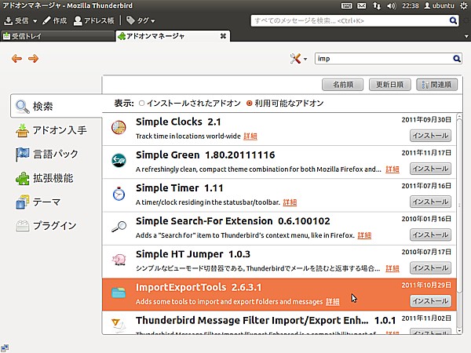This screenshot has width=471, height=353.
Task: Click the scrollbar down arrow
Action: pyautogui.click(x=459, y=331)
